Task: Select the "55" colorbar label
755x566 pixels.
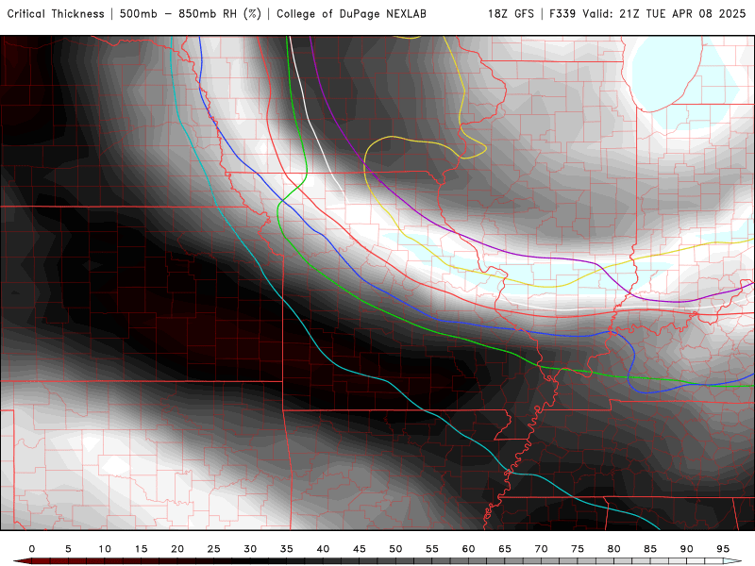Action: click(x=432, y=549)
